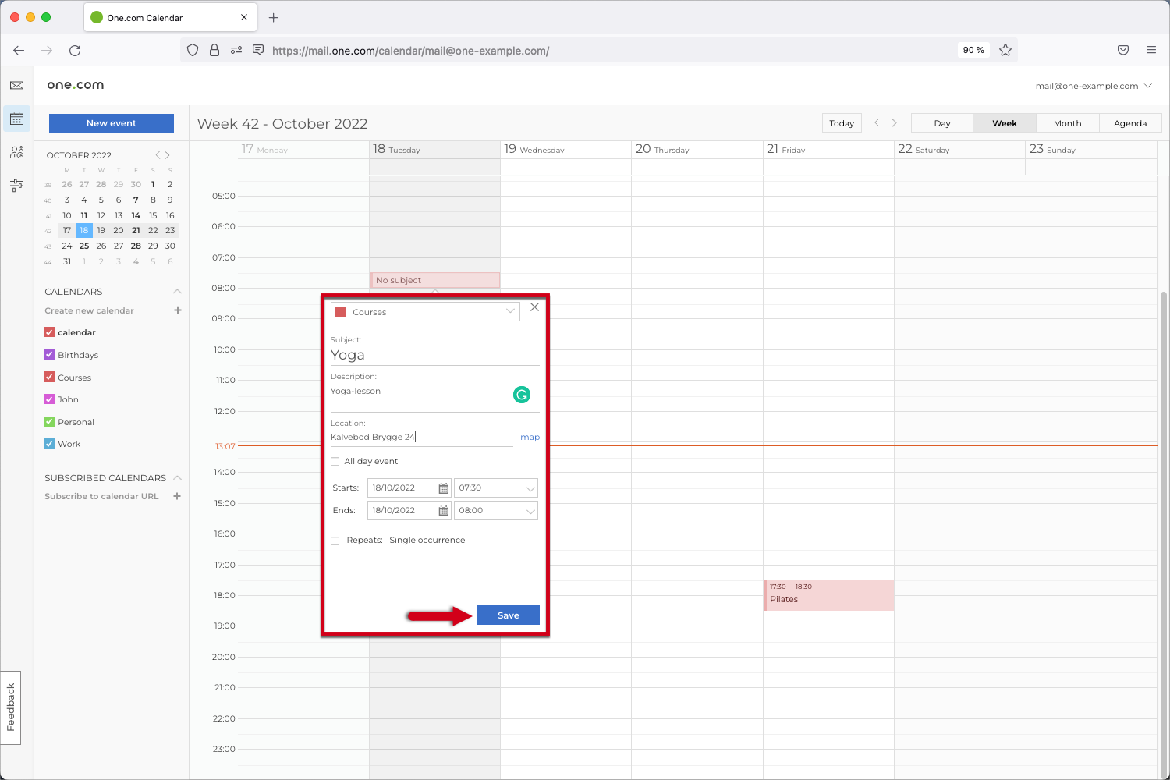Collapse the SUBSCRIBED CALENDARS section
This screenshot has width=1170, height=780.
[x=178, y=478]
